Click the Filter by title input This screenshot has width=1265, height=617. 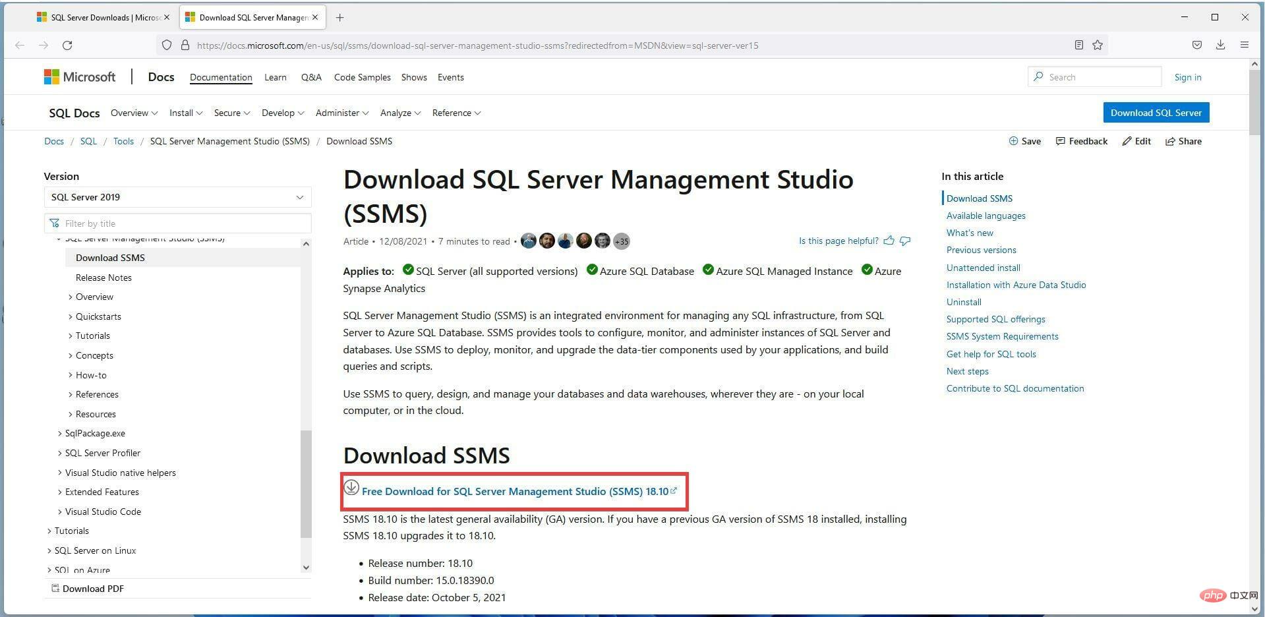tap(177, 223)
